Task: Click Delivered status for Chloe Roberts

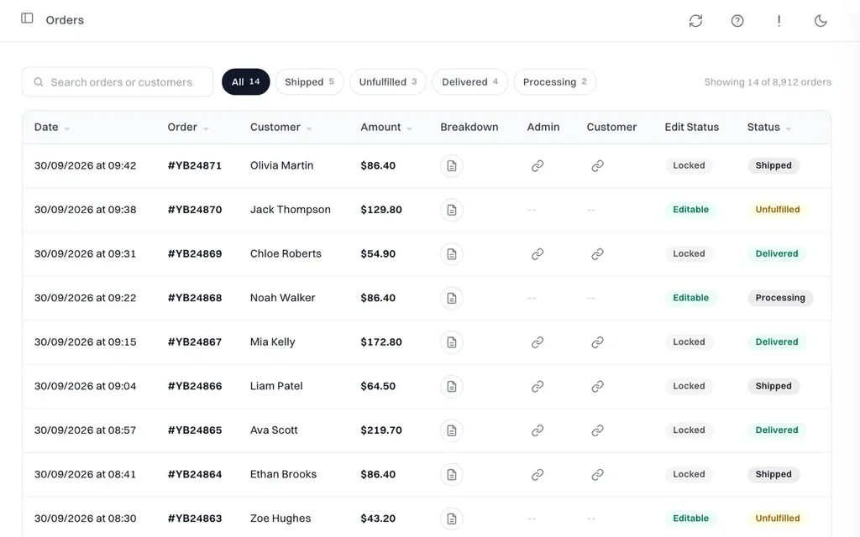Action: (777, 253)
